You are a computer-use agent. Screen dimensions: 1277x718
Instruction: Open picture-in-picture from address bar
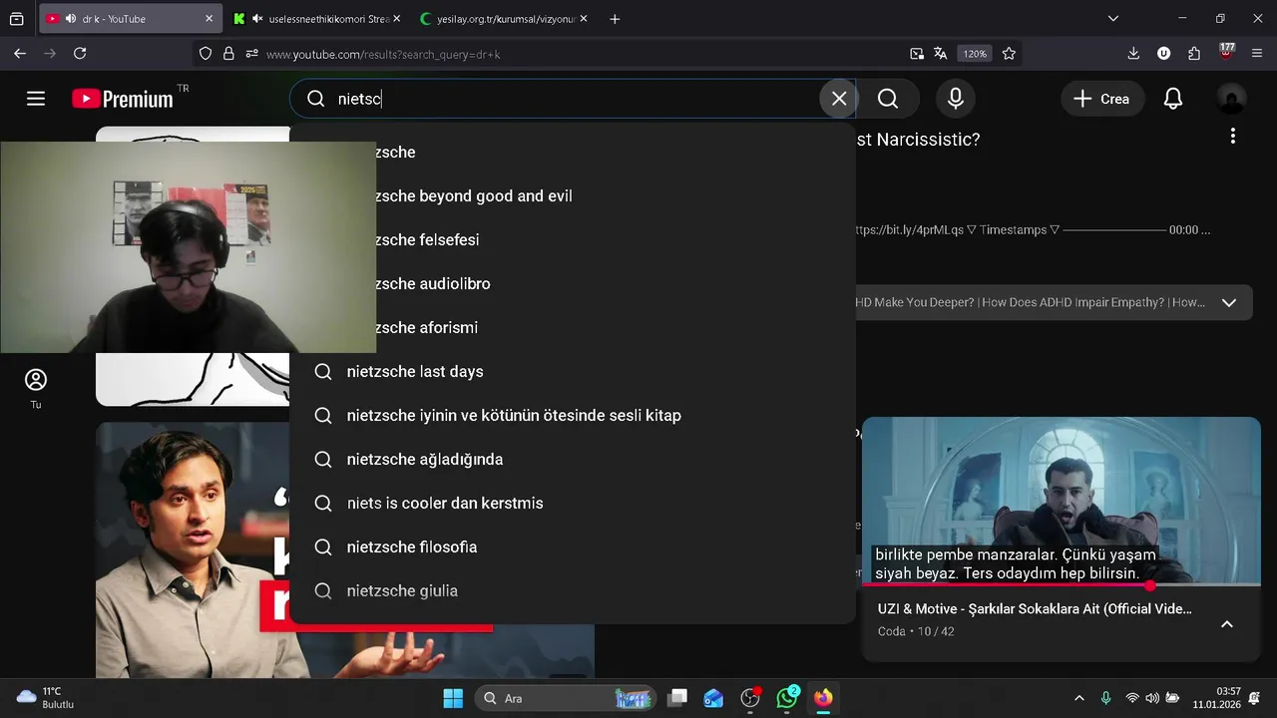[917, 54]
